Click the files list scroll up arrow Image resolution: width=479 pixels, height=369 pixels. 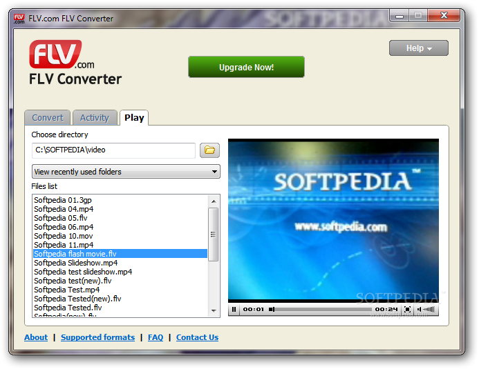pos(214,201)
